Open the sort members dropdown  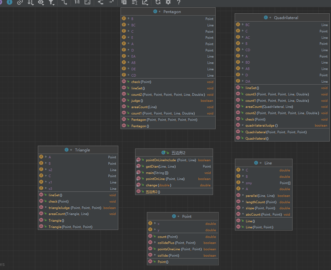coord(31,2)
